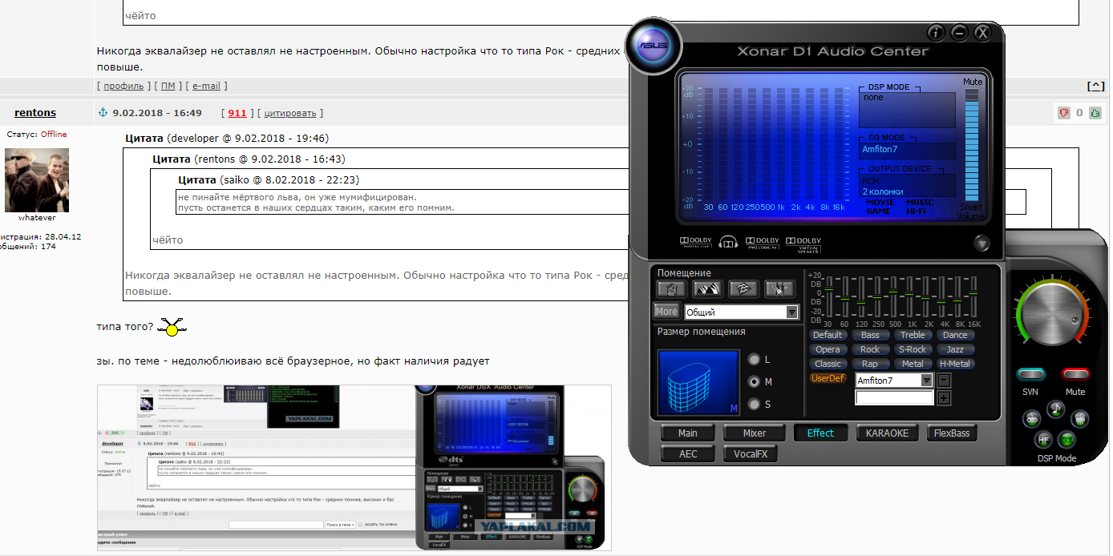Toggle Dolby Digital Live logo

tap(696, 242)
